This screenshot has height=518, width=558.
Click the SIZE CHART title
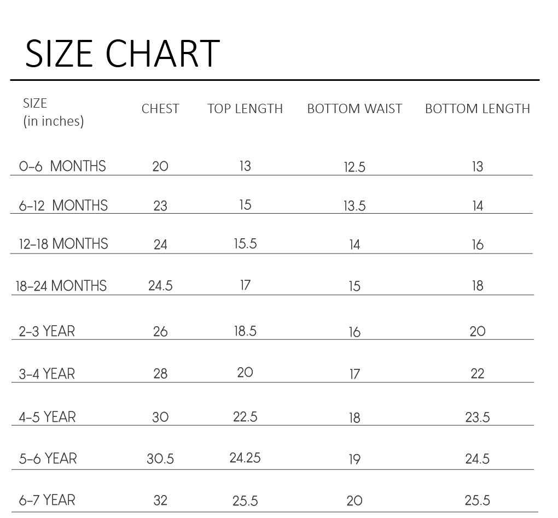[x=123, y=54]
